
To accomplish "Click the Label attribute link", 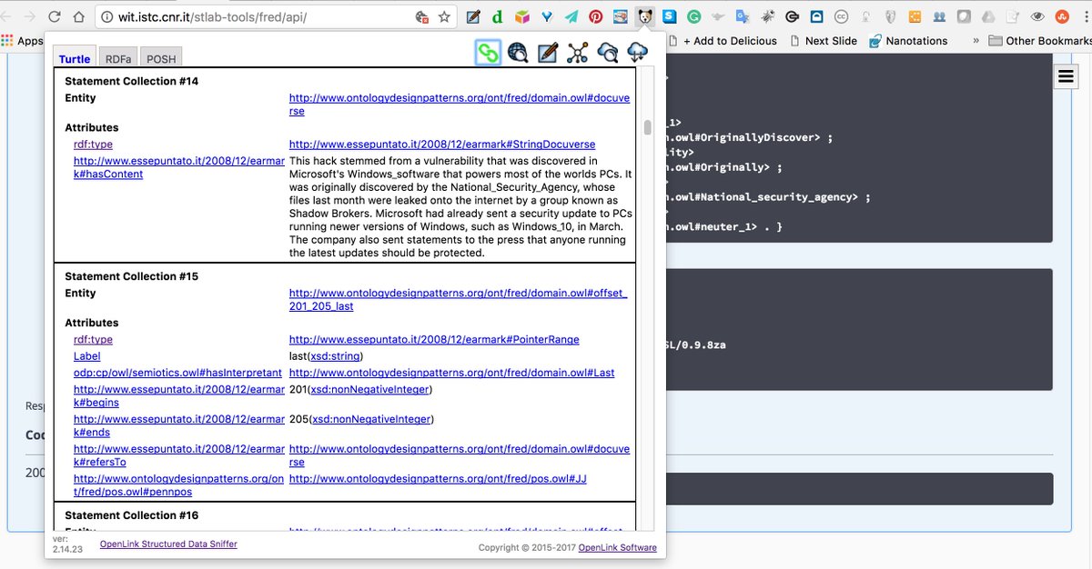I will pyautogui.click(x=87, y=356).
